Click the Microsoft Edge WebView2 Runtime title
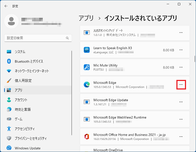This screenshot has height=152, width=196. pyautogui.click(x=120, y=117)
